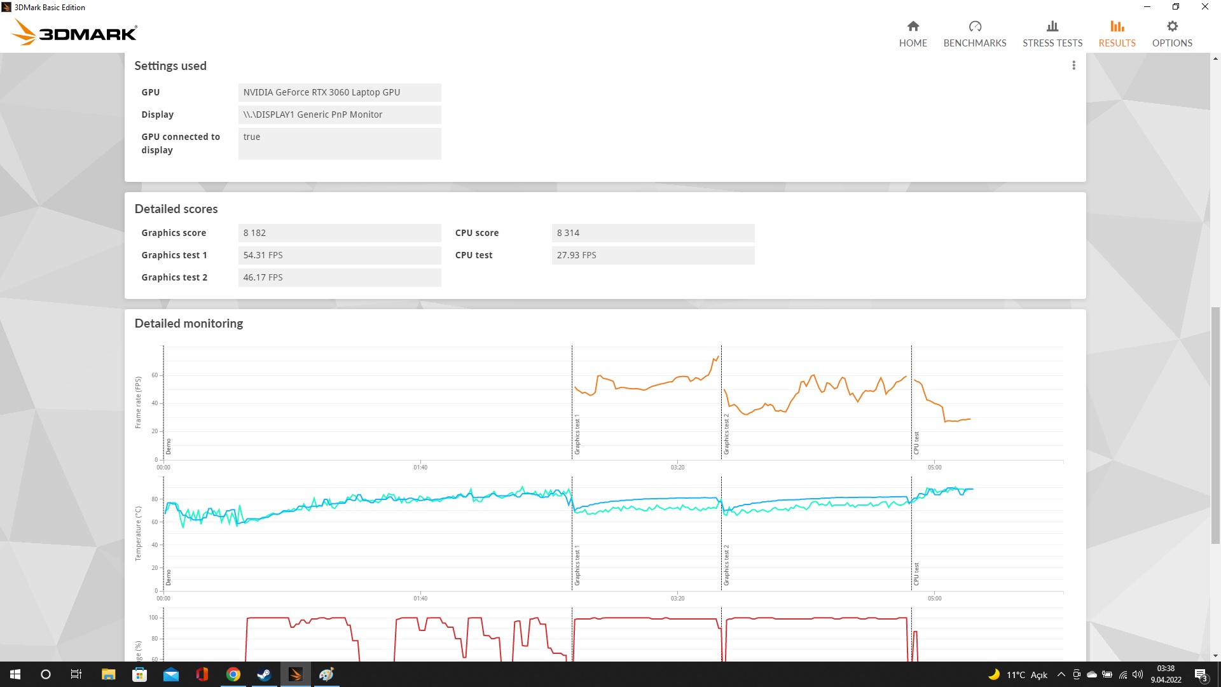This screenshot has width=1221, height=687.
Task: Open the volume control in tray
Action: 1138,674
